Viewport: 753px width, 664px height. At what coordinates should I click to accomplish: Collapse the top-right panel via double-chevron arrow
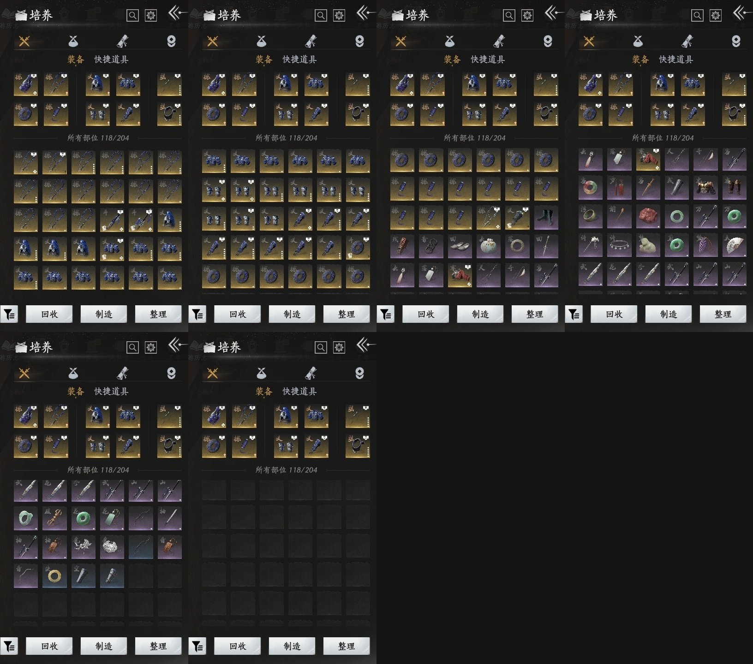pyautogui.click(x=739, y=13)
